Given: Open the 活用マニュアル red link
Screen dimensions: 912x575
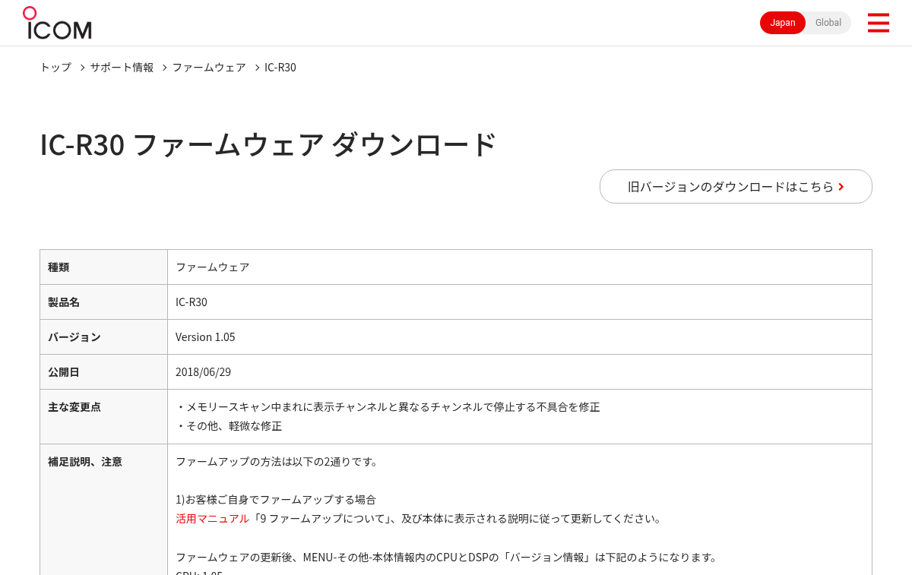Looking at the screenshot, I should [x=212, y=518].
